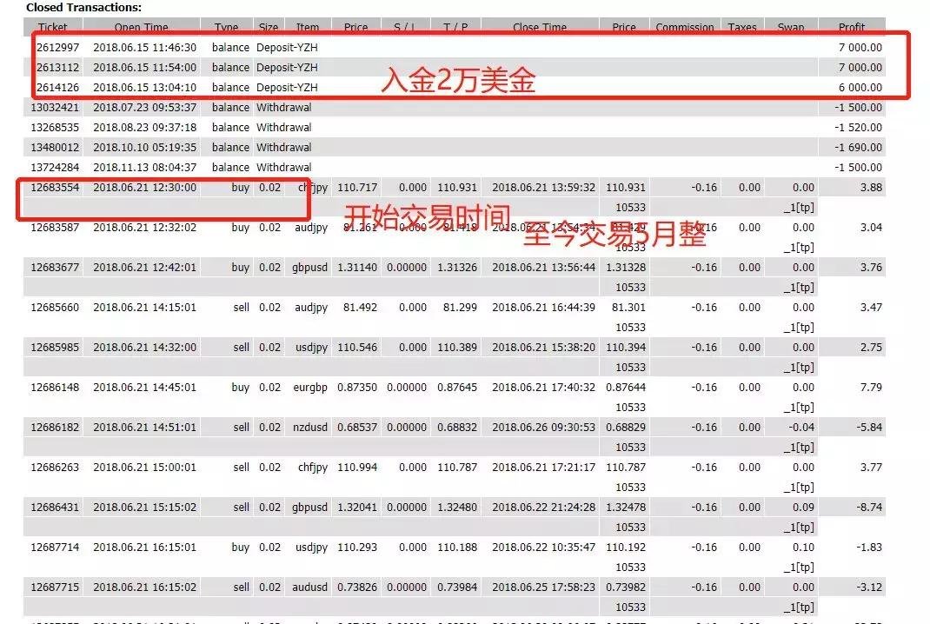
Task: Sort table by the Swap column header
Action: pos(791,27)
